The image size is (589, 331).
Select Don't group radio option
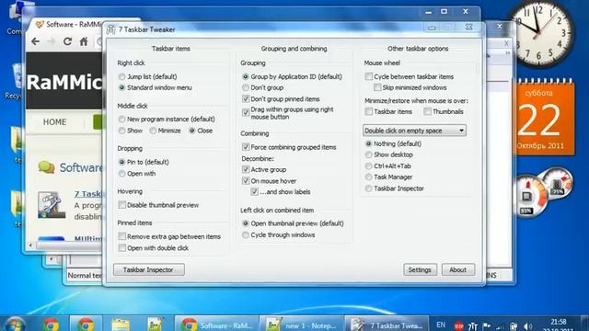pos(246,88)
